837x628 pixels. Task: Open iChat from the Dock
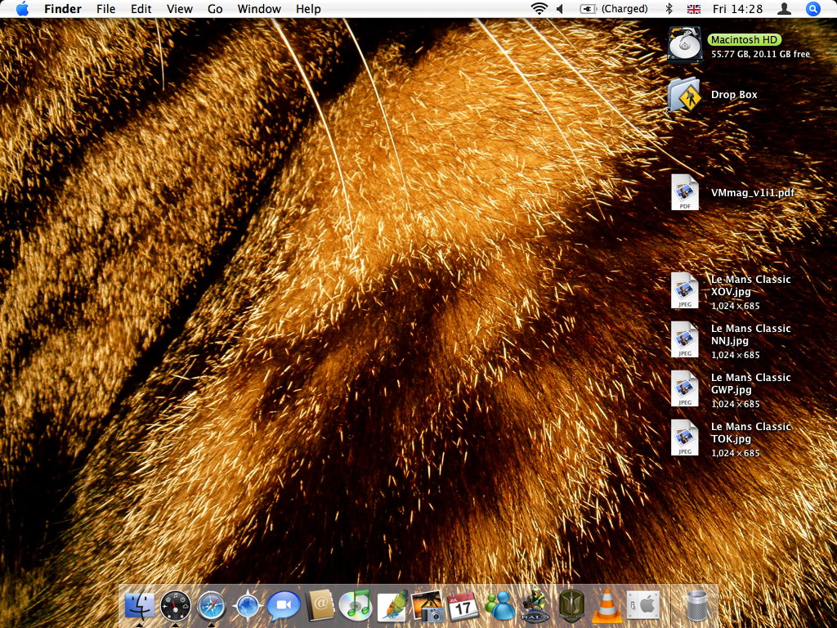point(284,606)
